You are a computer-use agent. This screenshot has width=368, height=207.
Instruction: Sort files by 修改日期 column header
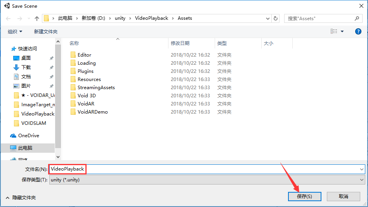[180, 43]
